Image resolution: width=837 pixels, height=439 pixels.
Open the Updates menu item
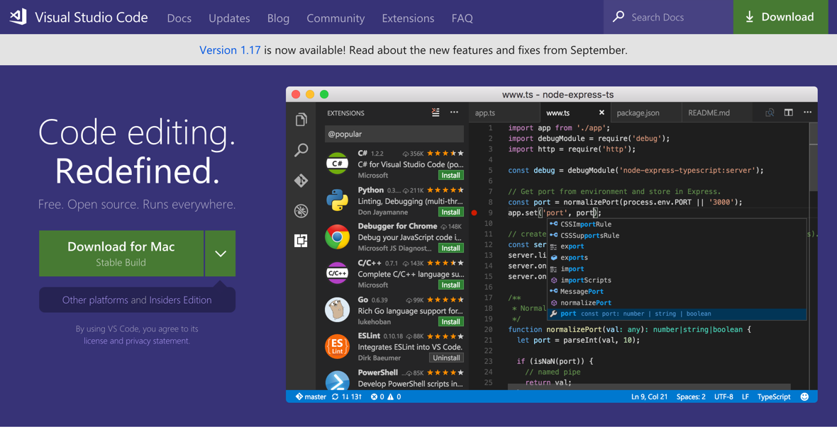coord(229,18)
